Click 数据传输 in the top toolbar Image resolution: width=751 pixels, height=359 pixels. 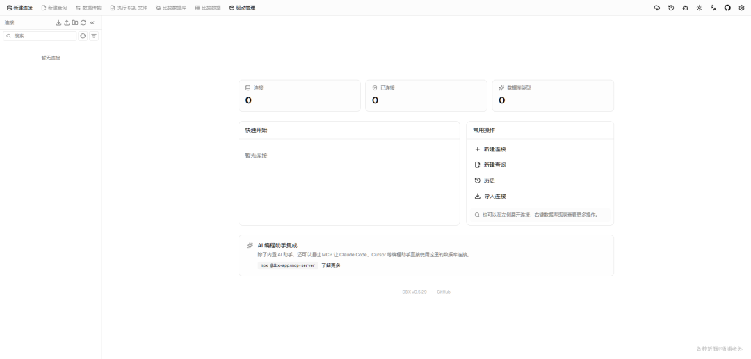tap(88, 8)
